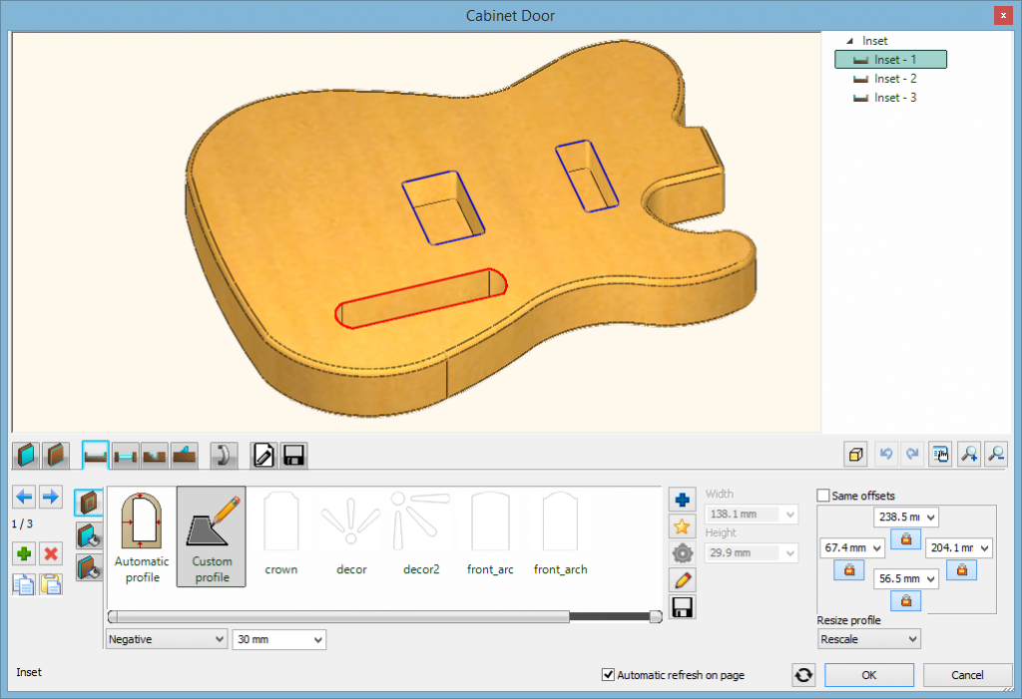Go to next inset with right arrow
The image size is (1022, 699).
point(51,497)
